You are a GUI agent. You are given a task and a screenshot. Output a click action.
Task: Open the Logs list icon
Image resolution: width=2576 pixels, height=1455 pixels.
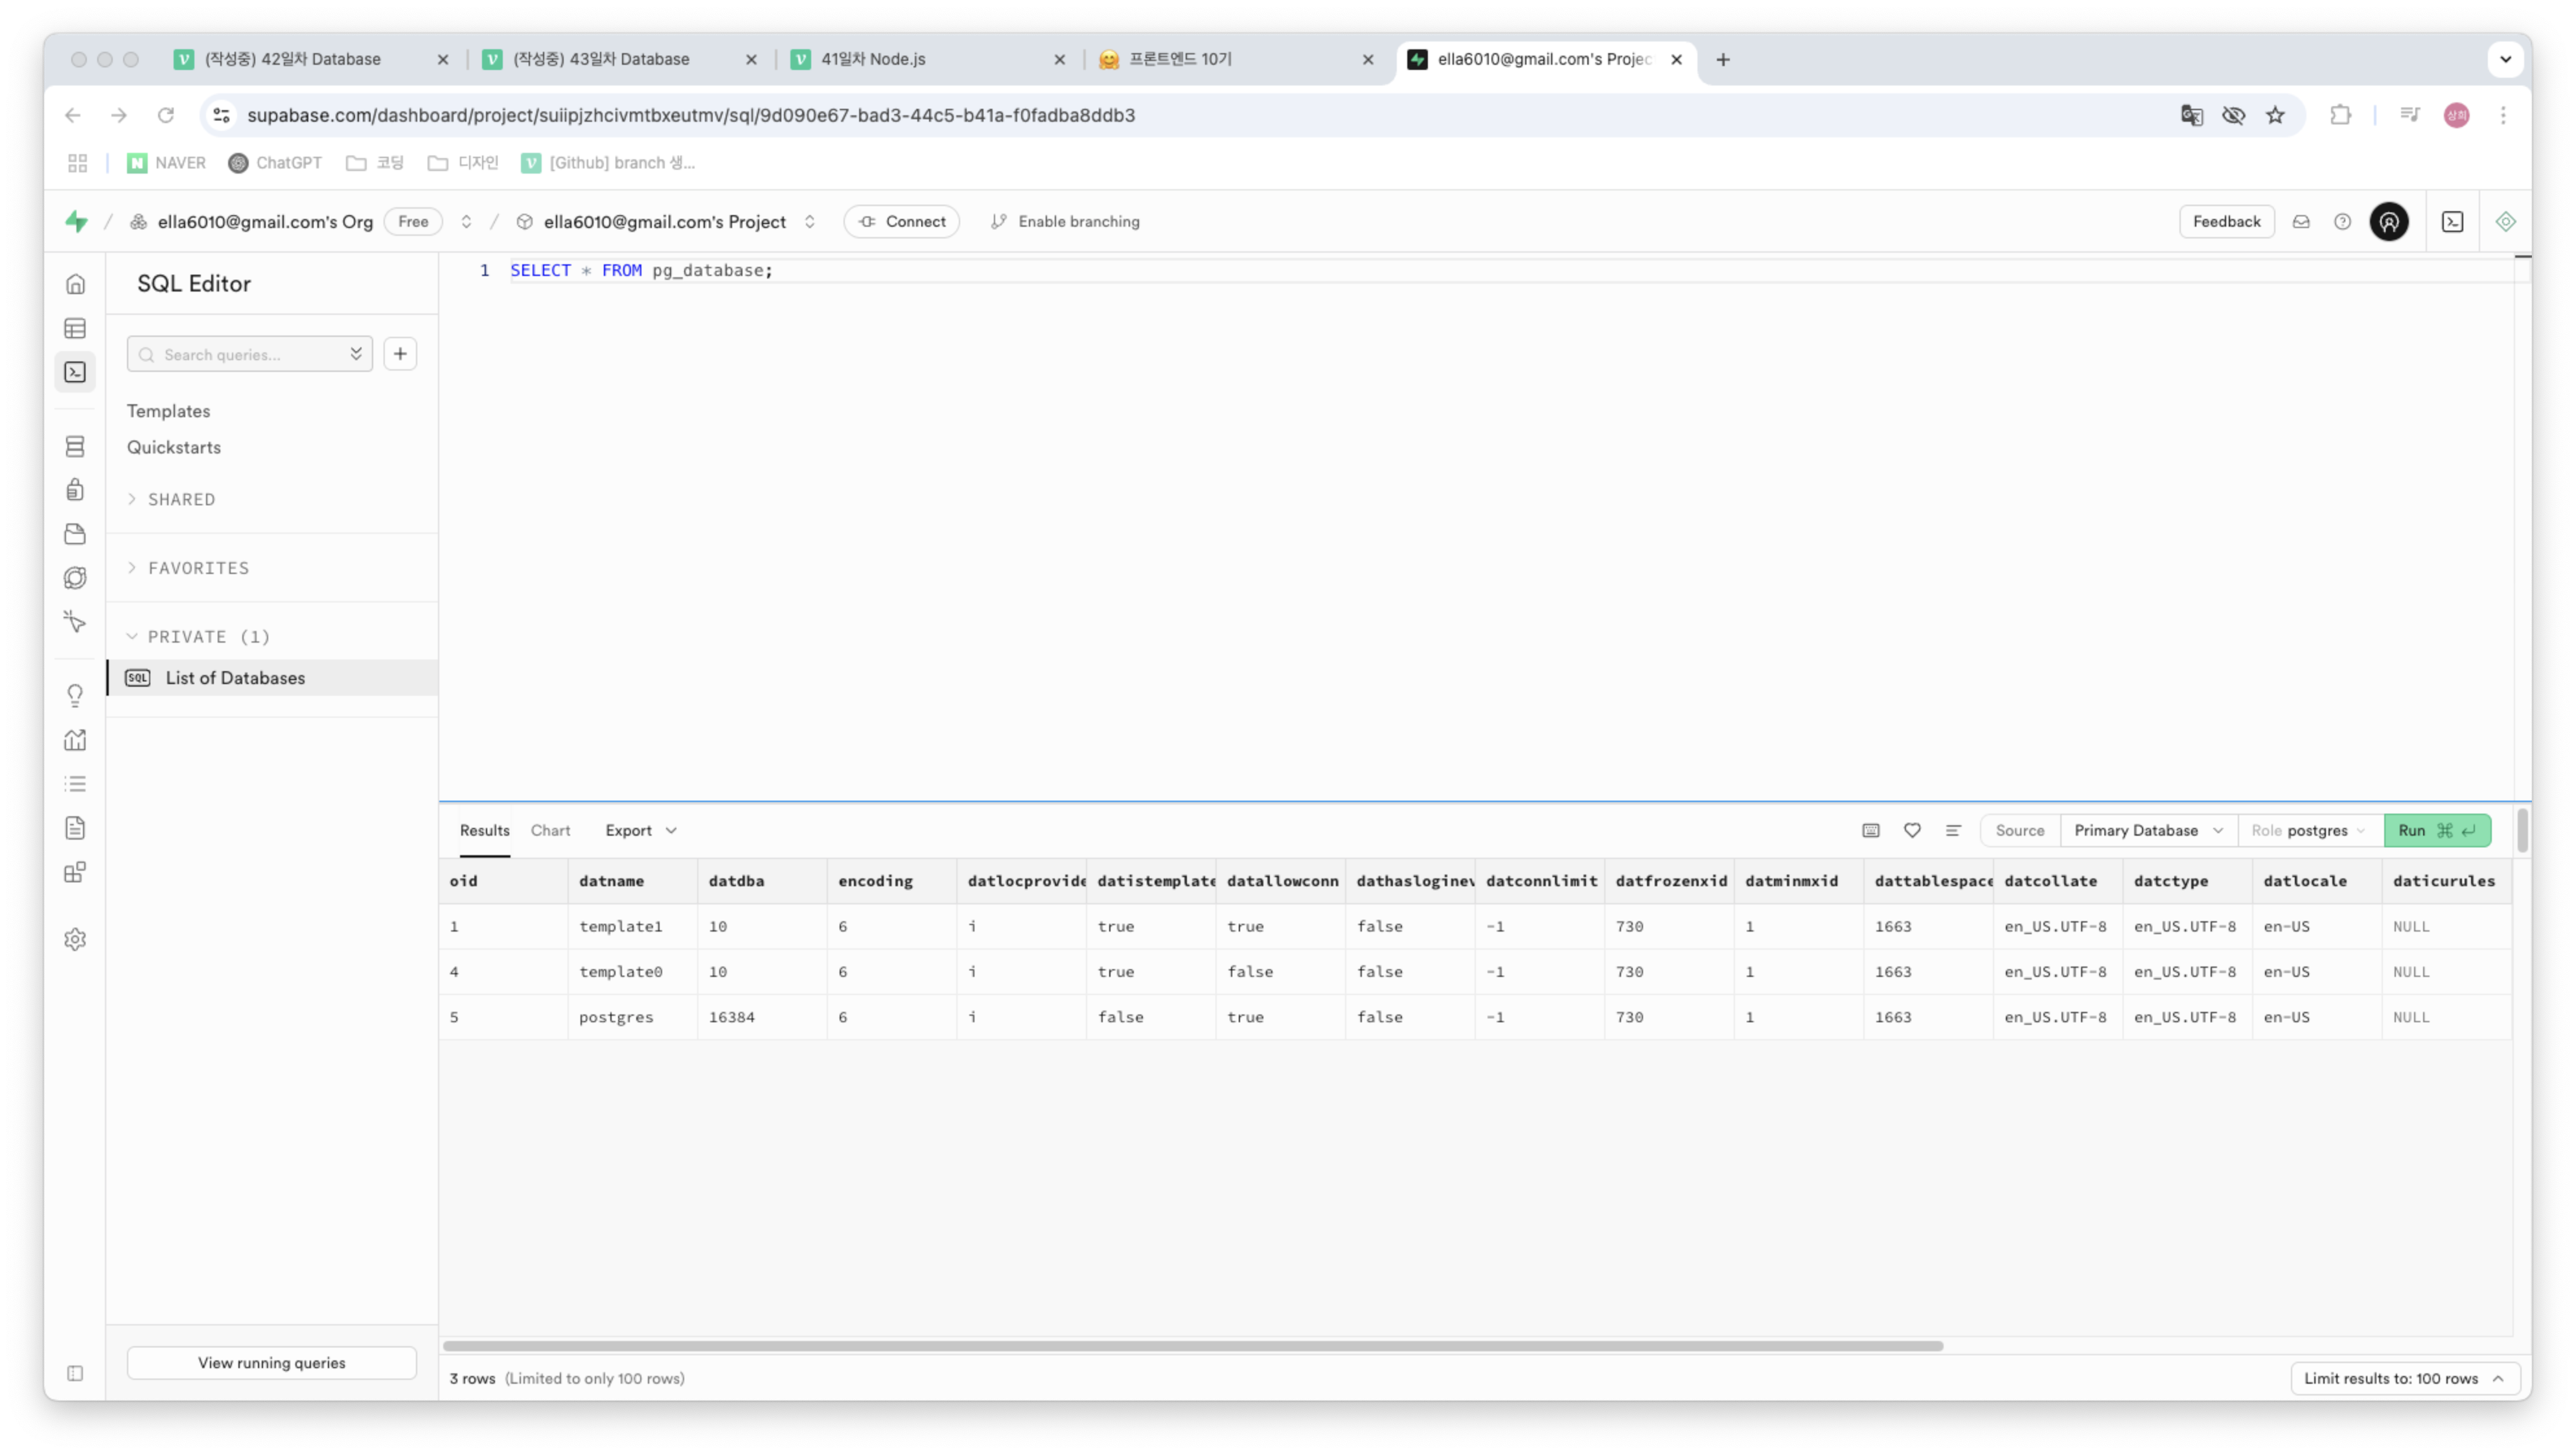point(75,784)
